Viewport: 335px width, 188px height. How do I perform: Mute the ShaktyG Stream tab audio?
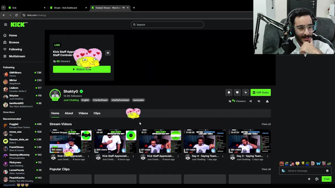pos(124,8)
